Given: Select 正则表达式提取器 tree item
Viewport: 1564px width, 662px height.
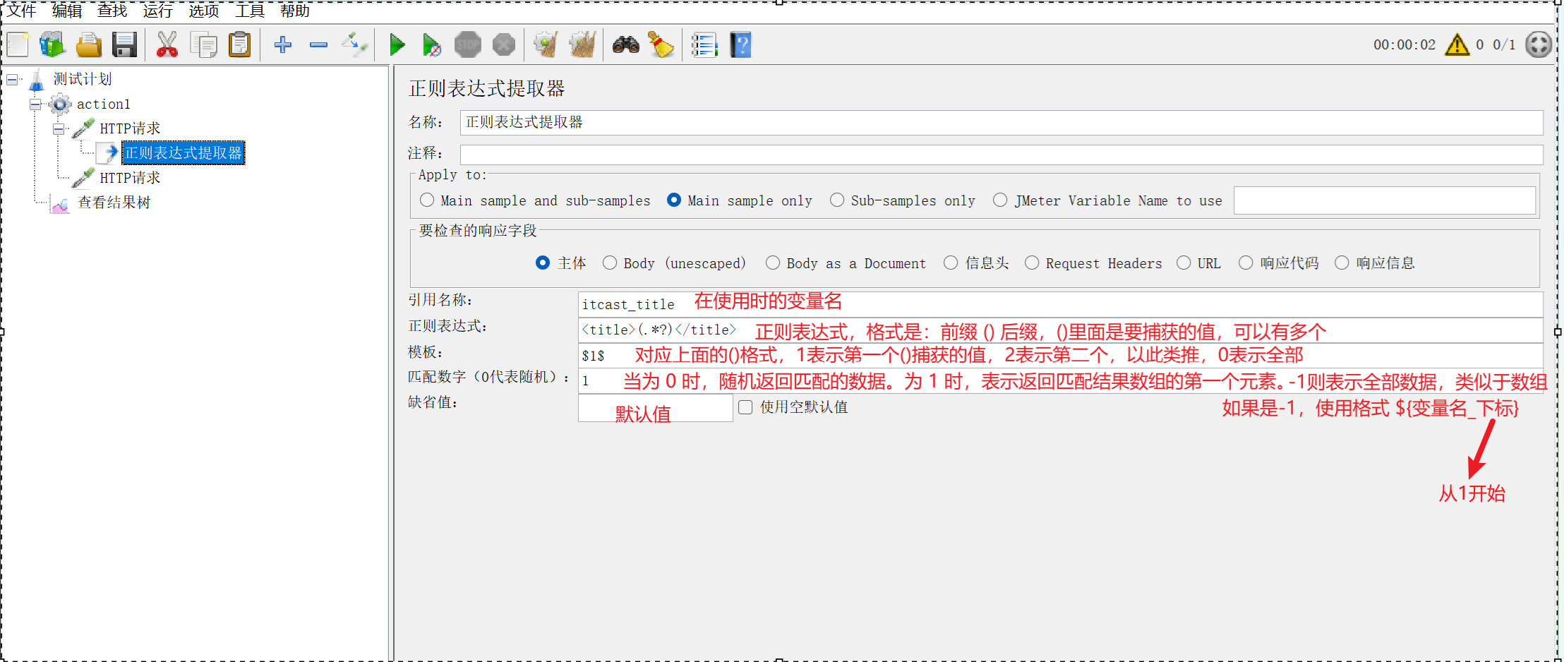Looking at the screenshot, I should pyautogui.click(x=184, y=153).
